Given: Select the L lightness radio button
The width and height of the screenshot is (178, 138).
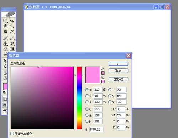Looking at the screenshot, I should [x=110, y=90].
